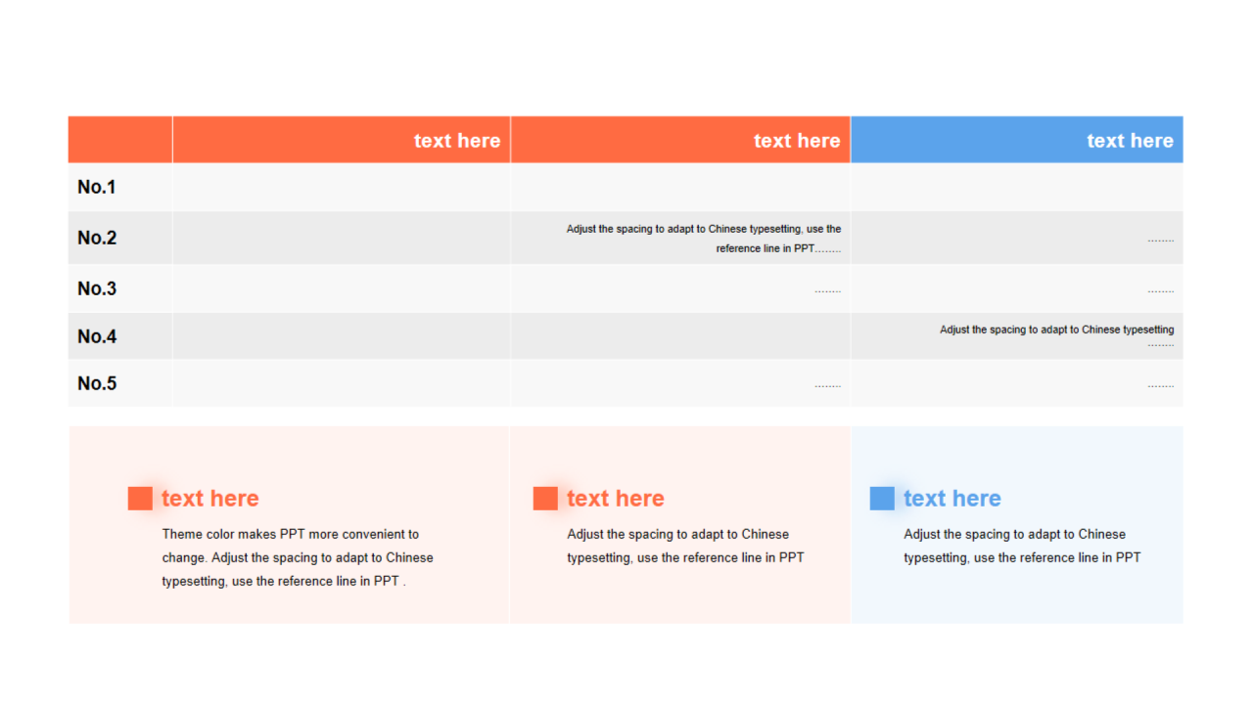Click the blue square icon in the right card
1253x704 pixels.
tap(882, 499)
